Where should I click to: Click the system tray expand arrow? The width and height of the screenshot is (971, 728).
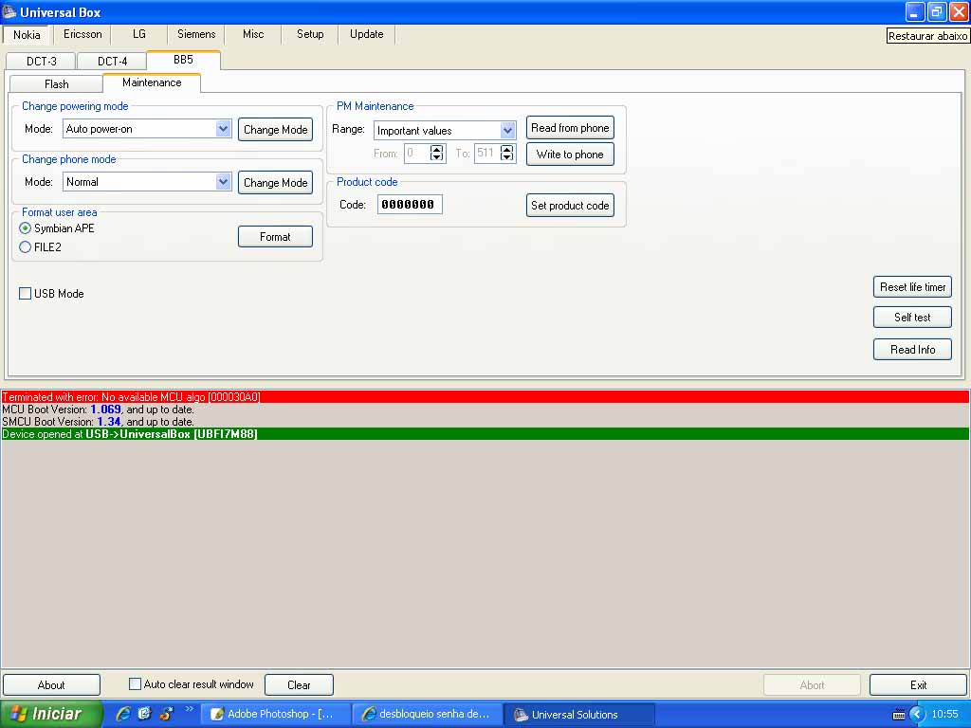click(x=917, y=714)
